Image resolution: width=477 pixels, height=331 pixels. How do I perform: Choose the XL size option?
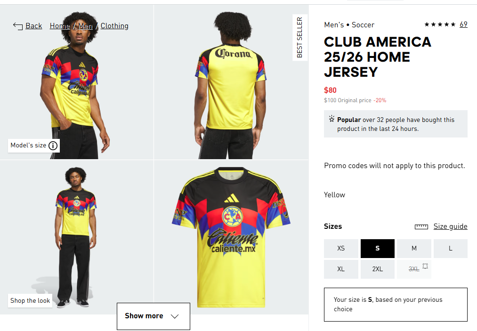click(341, 269)
